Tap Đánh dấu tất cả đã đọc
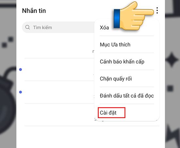Viewport: 180px width, 148px height. [127, 96]
